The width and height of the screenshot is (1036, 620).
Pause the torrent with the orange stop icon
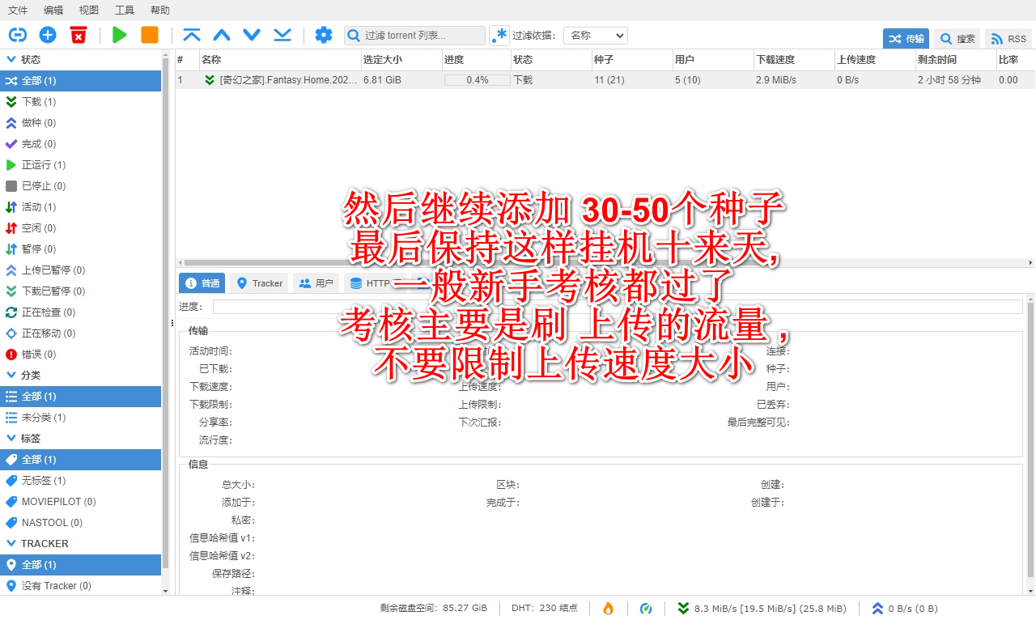point(147,35)
